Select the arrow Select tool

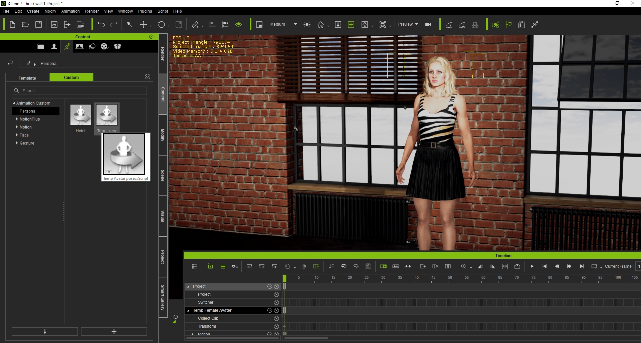130,24
